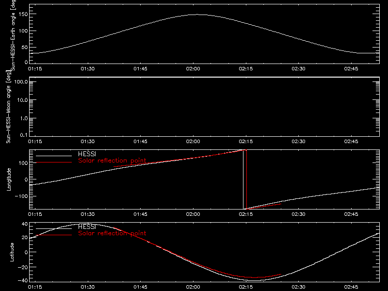Click 01:45 time label under Longitude plot
This screenshot has height=291, width=388.
click(140, 214)
